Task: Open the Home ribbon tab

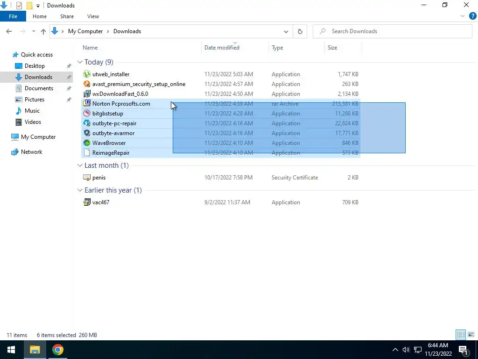Action: [40, 16]
